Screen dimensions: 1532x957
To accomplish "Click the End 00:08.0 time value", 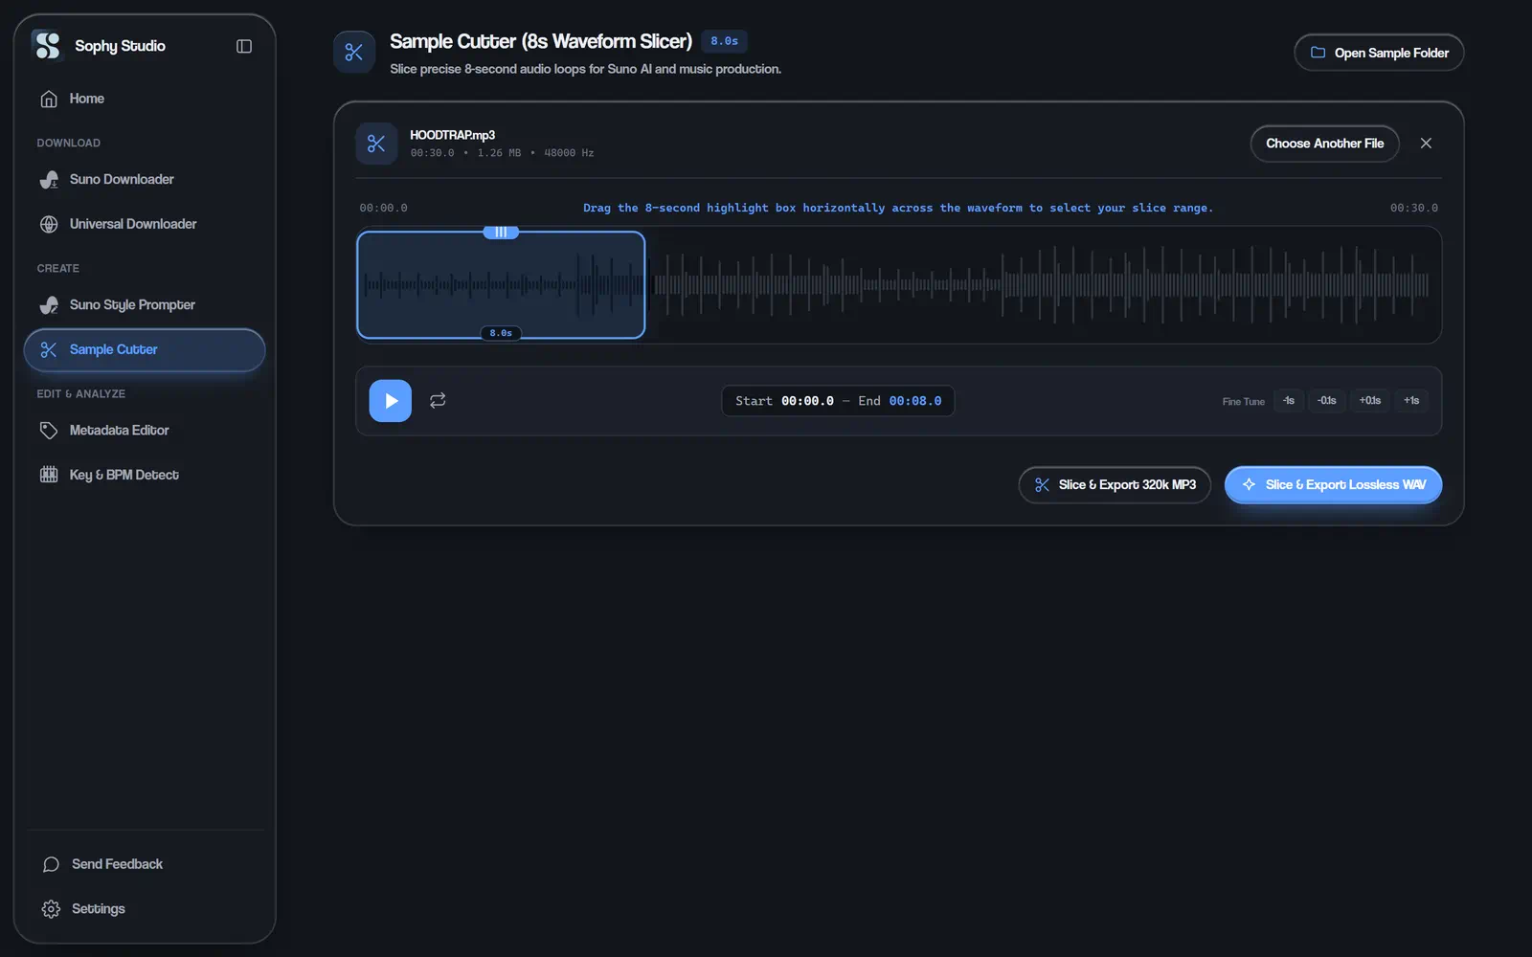I will pyautogui.click(x=915, y=401).
